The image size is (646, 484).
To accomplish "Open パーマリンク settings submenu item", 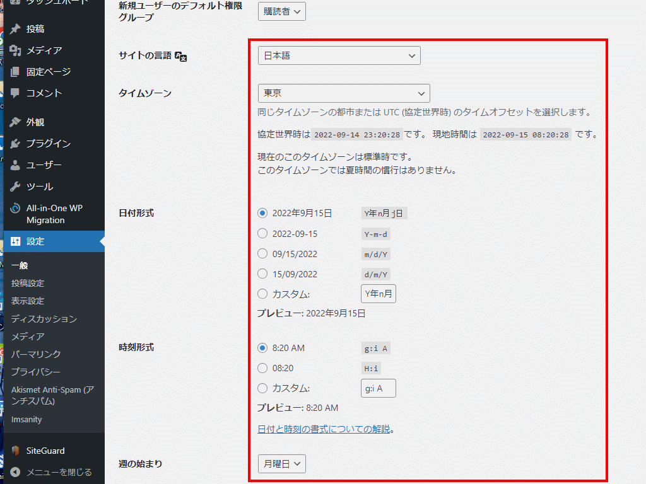I will click(36, 354).
